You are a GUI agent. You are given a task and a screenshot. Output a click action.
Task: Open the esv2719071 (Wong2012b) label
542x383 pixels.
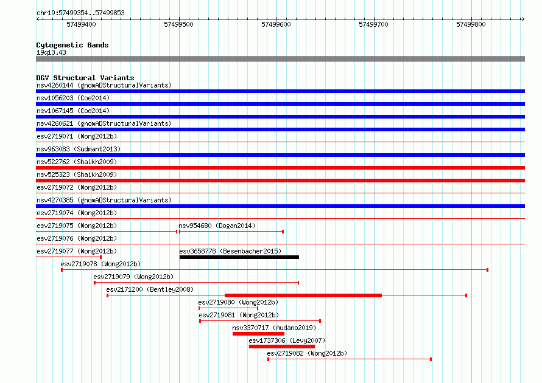point(77,136)
